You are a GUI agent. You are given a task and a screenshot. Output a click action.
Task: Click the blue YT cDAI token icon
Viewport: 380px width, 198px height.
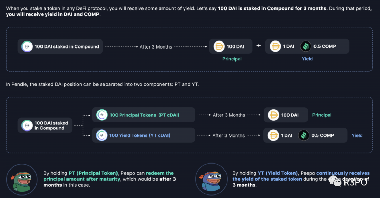coord(102,135)
